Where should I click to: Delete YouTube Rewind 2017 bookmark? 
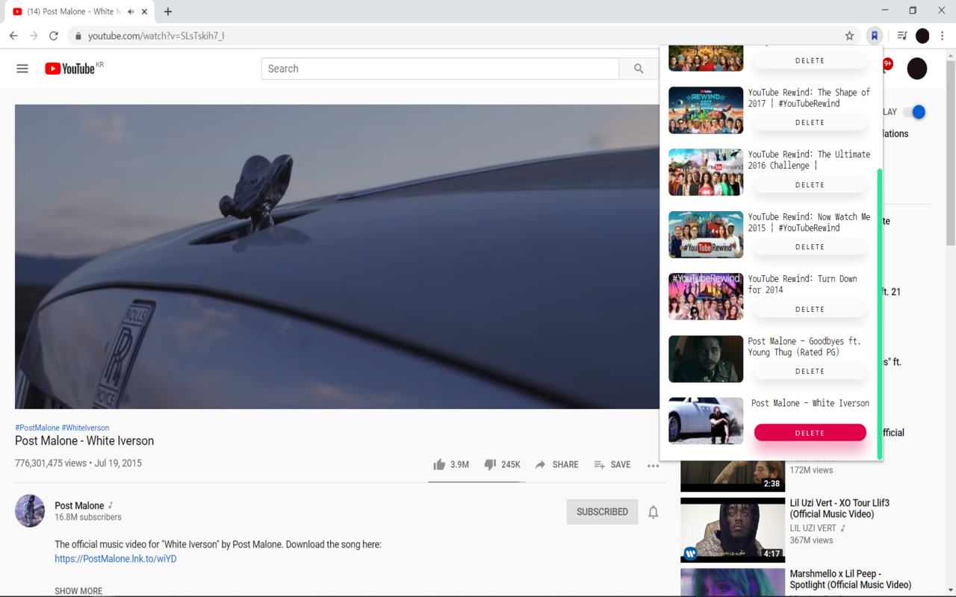[x=810, y=122]
